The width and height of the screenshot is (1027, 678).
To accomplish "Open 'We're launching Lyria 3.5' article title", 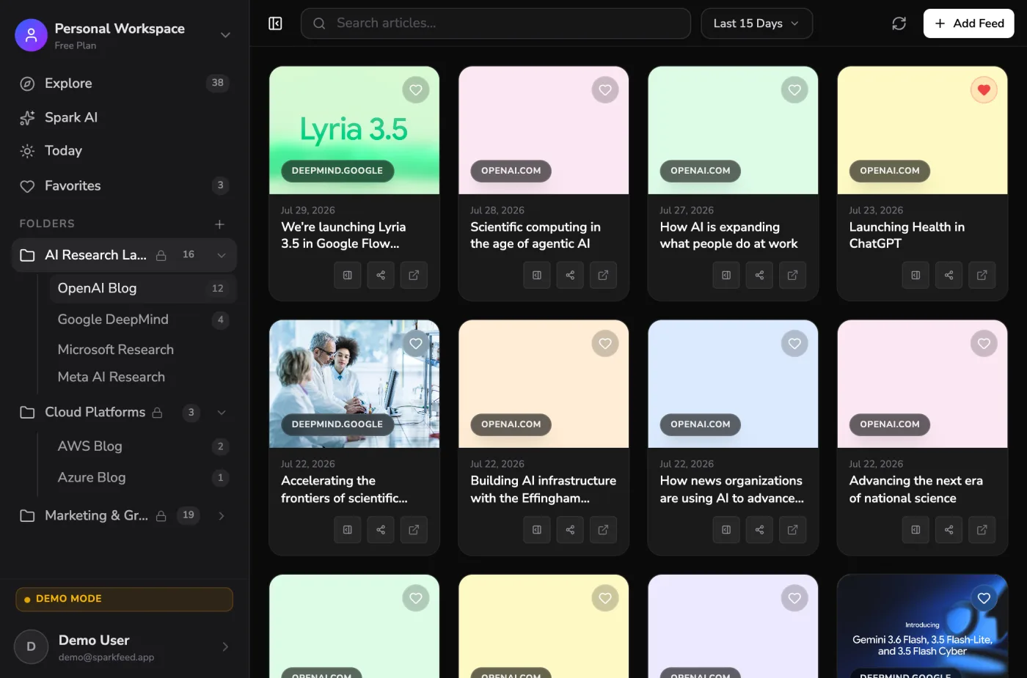I will pyautogui.click(x=343, y=235).
